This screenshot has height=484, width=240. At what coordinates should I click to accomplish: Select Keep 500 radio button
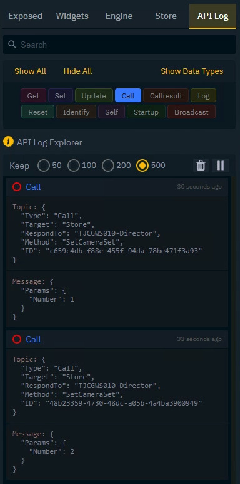pos(142,166)
